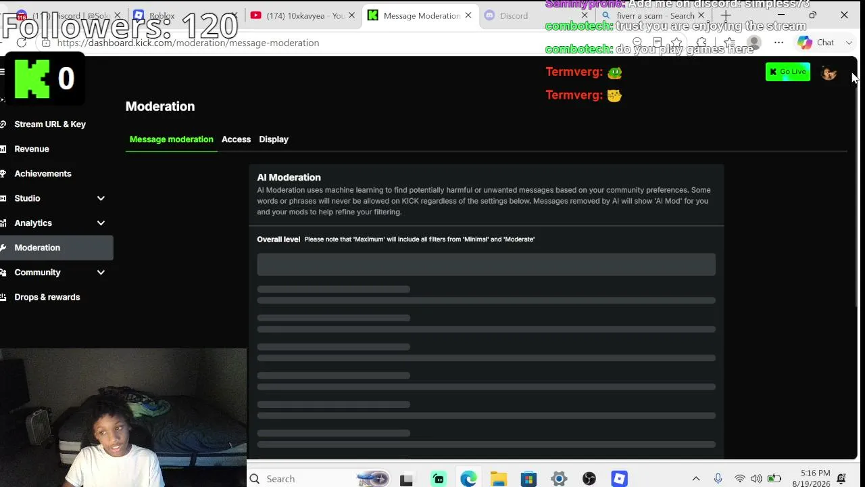Image resolution: width=865 pixels, height=487 pixels.
Task: Close the fiverr a scam search tab
Action: [701, 16]
